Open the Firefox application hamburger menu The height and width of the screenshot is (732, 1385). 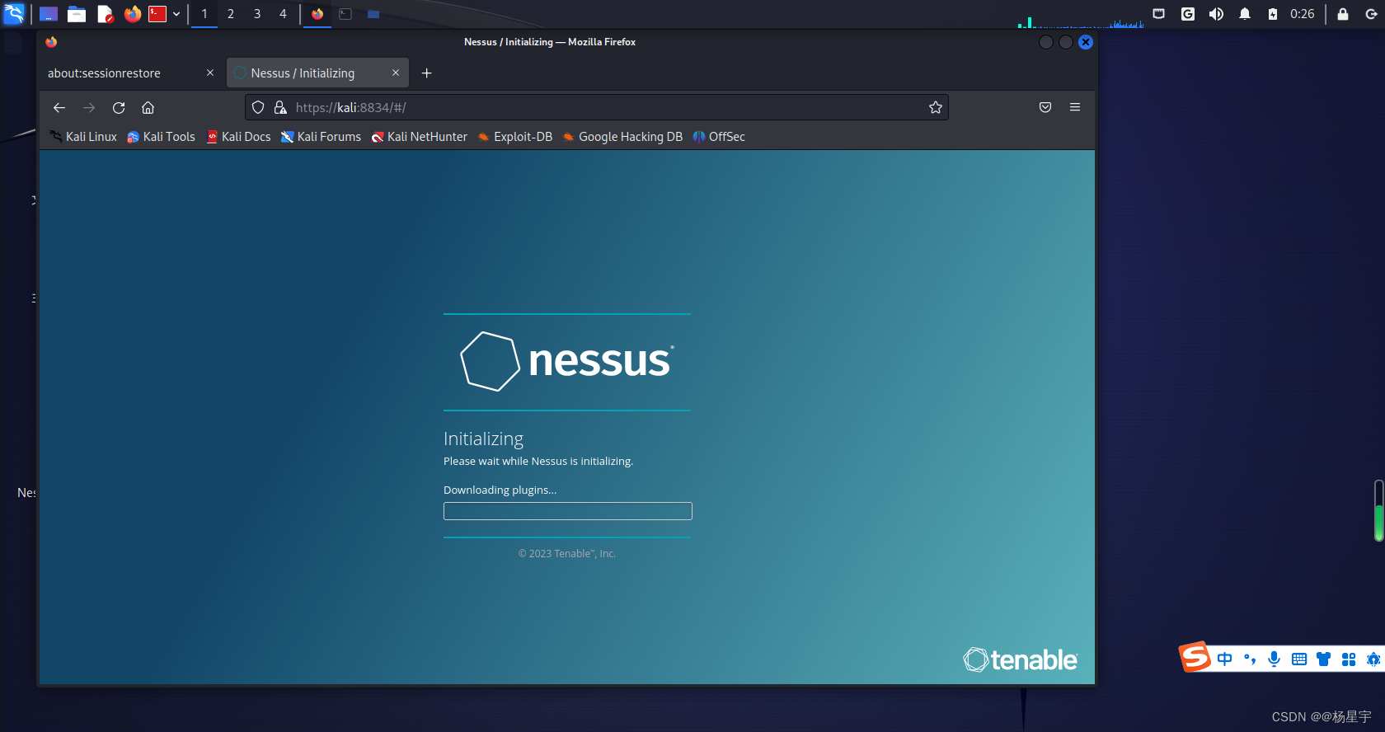click(x=1075, y=108)
